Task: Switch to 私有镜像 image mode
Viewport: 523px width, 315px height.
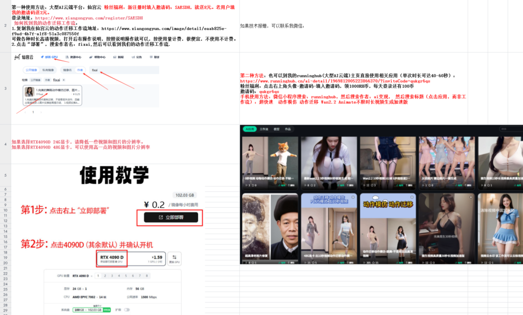Action: pyautogui.click(x=48, y=70)
